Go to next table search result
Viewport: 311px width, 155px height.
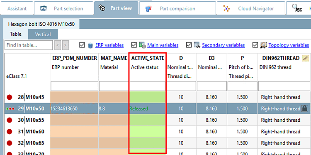pyautogui.click(x=66, y=45)
